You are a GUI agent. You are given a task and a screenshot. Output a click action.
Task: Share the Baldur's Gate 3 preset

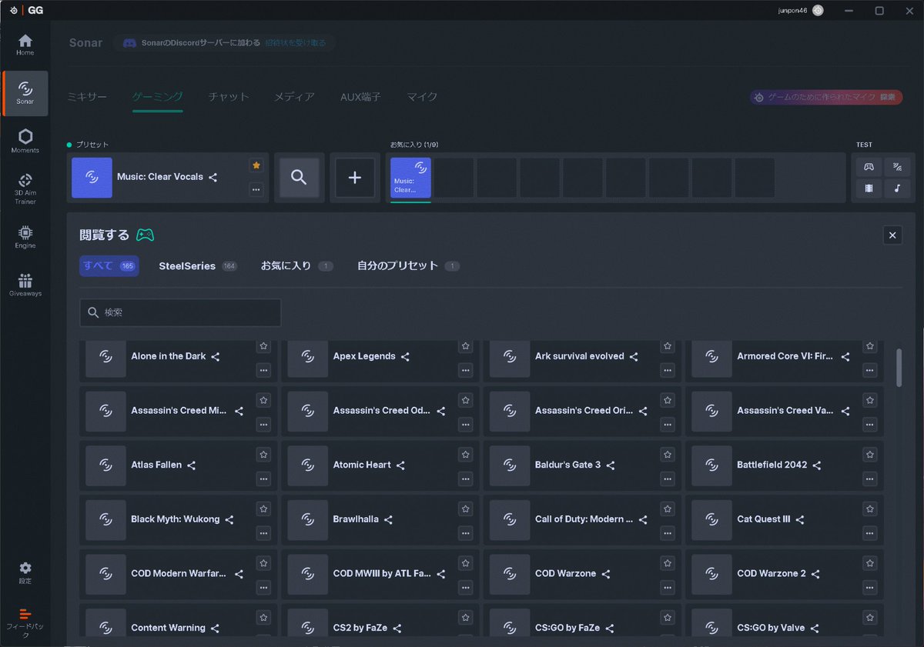pos(611,465)
